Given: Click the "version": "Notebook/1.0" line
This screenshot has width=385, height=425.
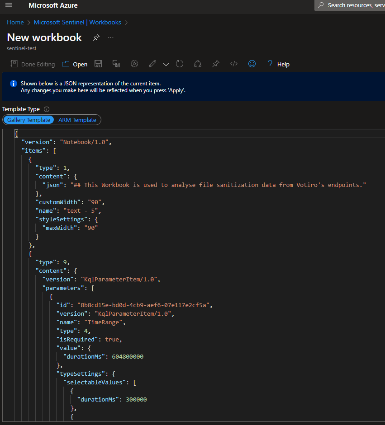Looking at the screenshot, I should (67, 142).
